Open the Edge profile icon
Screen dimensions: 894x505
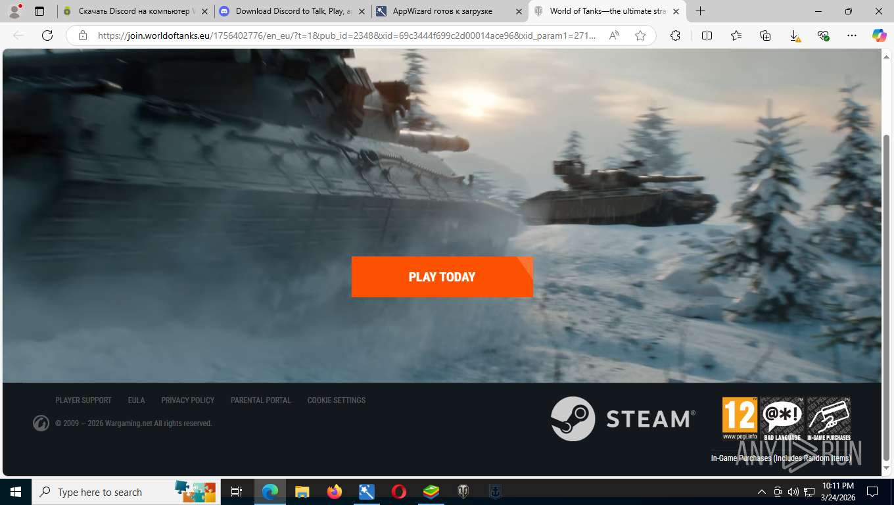(x=14, y=11)
